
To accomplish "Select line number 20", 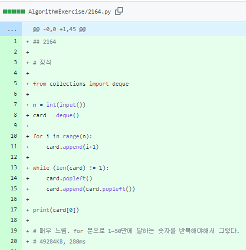I will point(13,241).
